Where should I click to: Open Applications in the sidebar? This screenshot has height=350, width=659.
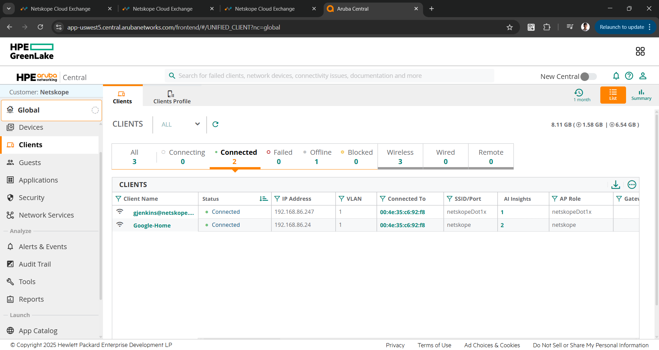38,180
